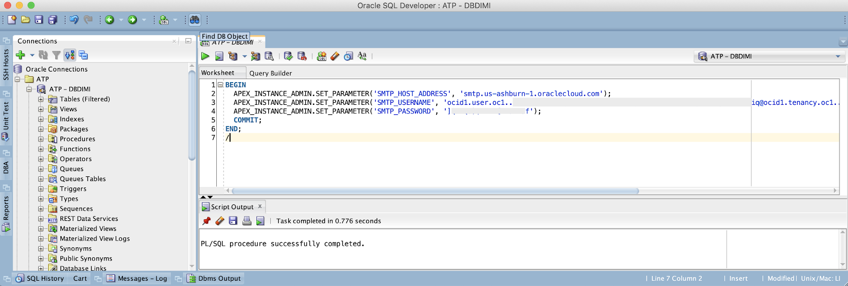This screenshot has width=848, height=286.
Task: Click the Autotrace icon
Action: (x=255, y=56)
